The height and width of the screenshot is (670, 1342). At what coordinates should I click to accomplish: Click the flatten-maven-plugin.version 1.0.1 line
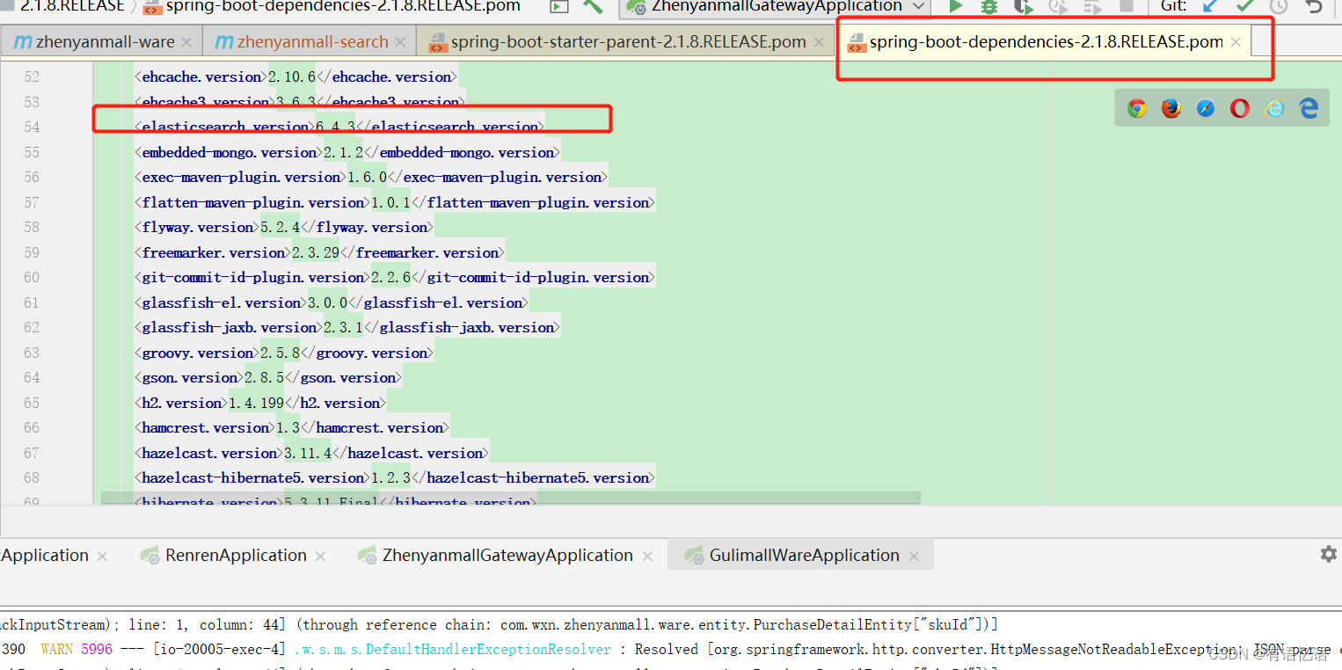coord(395,203)
